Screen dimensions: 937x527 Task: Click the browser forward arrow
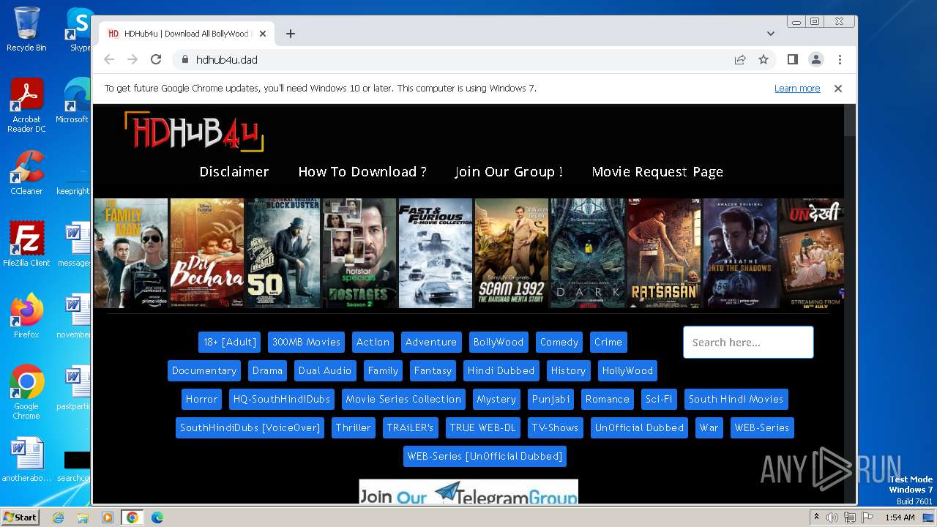pyautogui.click(x=132, y=60)
